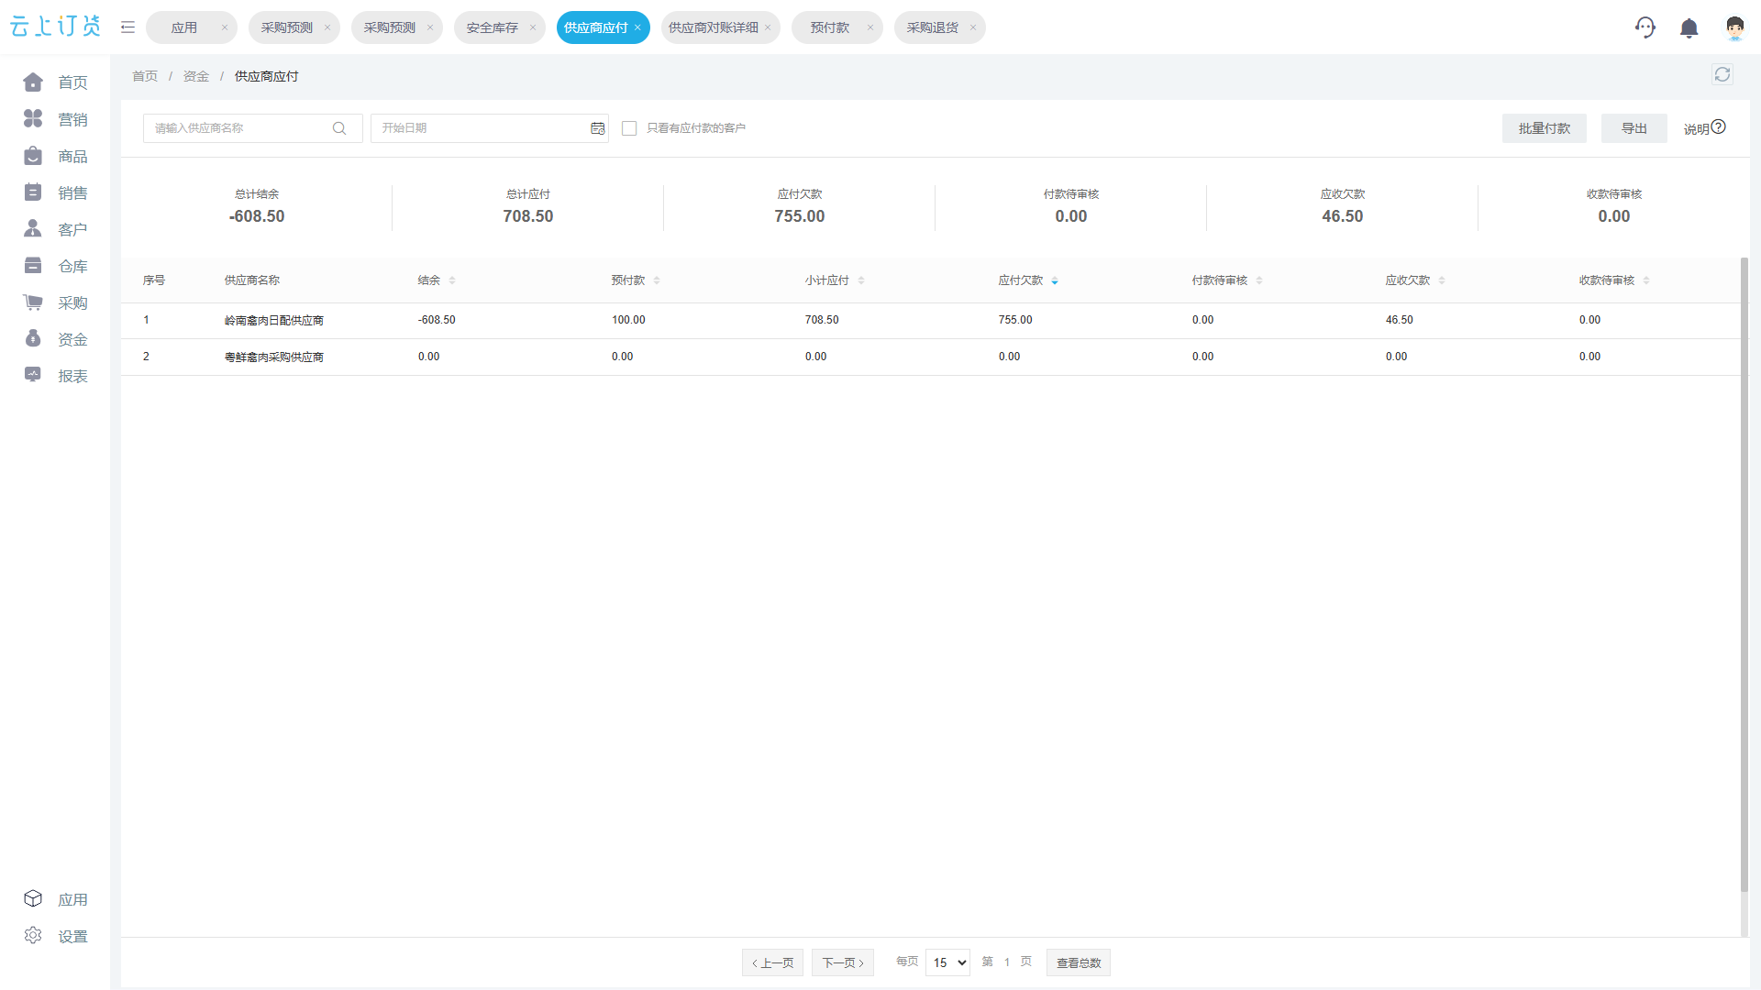
Task: Refresh the page using the reload icon
Action: pyautogui.click(x=1722, y=74)
